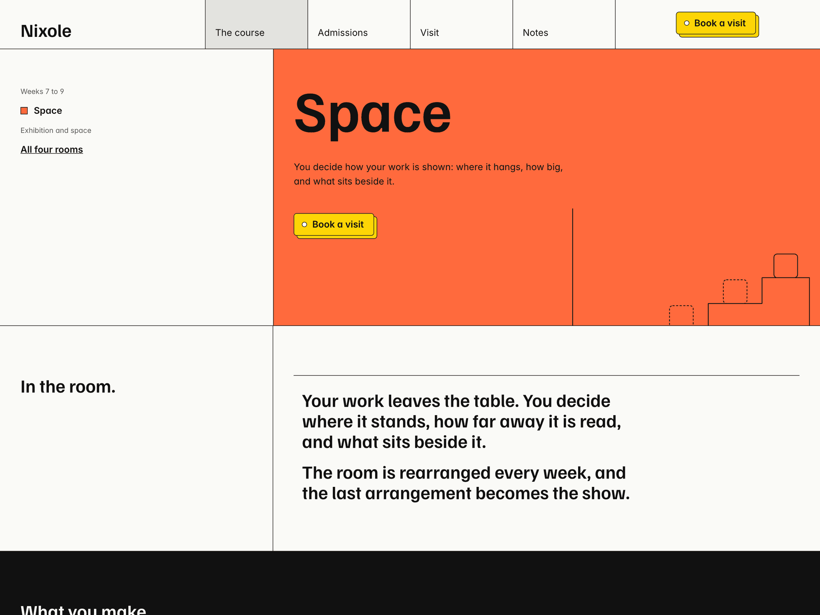Viewport: 820px width, 615px height.
Task: Click the hero text You decide how your work
Action: click(x=428, y=174)
